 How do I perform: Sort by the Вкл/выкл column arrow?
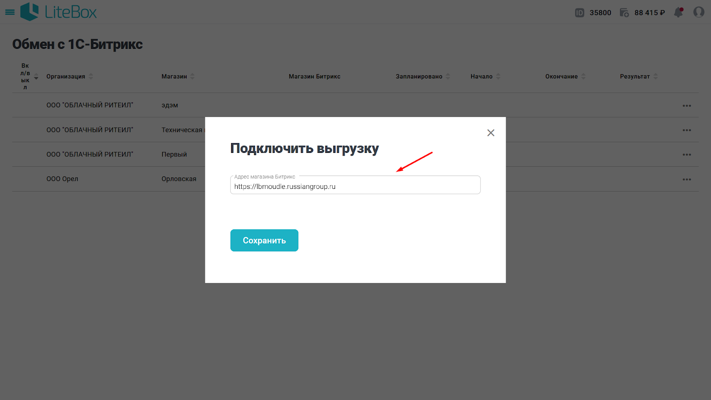pyautogui.click(x=36, y=76)
